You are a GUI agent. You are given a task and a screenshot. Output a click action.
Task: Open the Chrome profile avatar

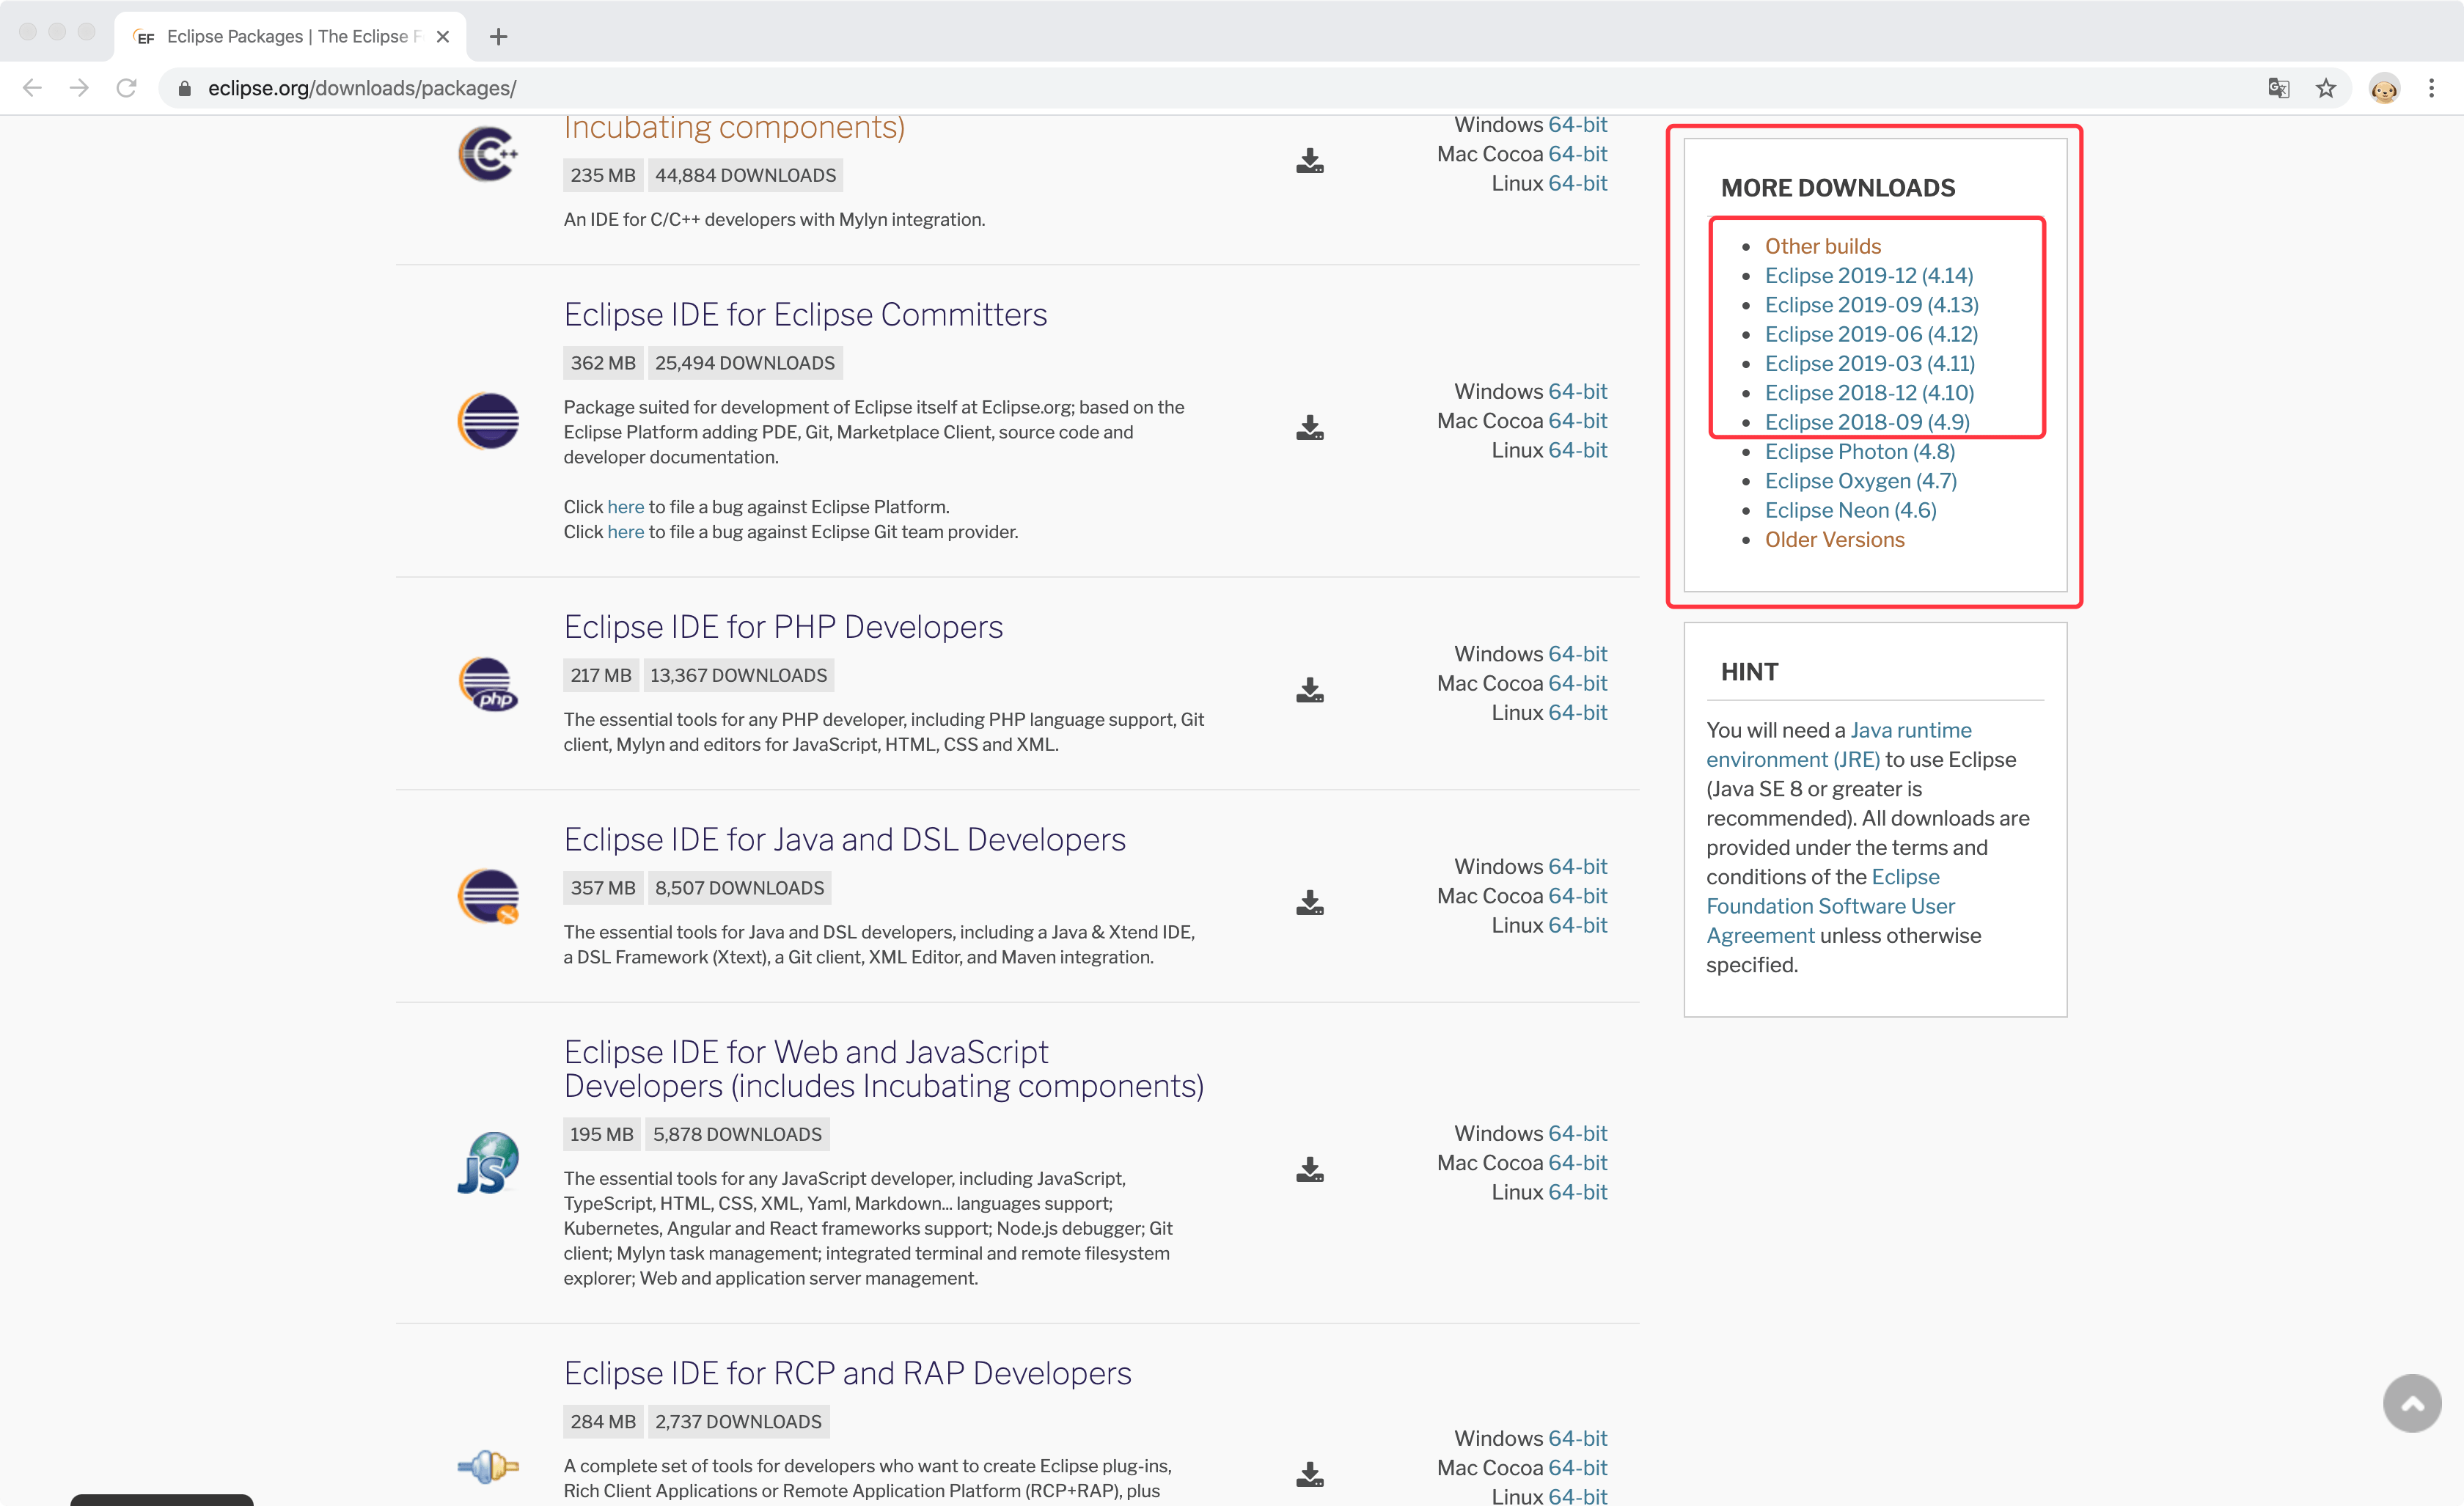(x=2384, y=89)
